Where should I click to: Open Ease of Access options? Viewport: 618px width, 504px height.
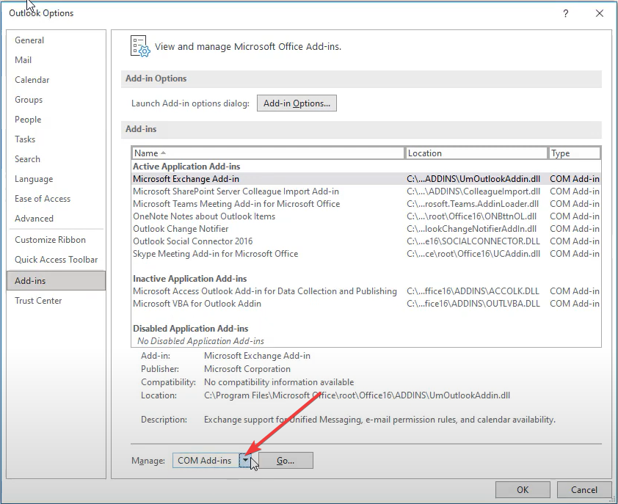(57, 199)
